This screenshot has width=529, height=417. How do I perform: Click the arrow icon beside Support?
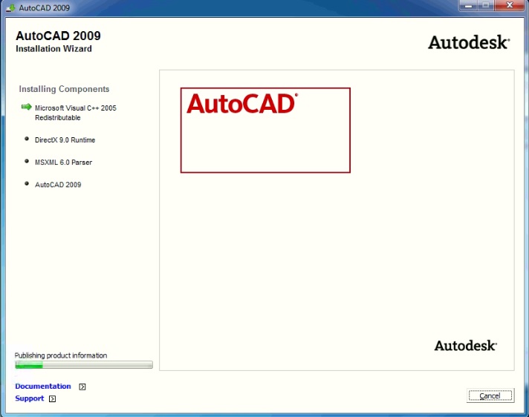[x=52, y=398]
